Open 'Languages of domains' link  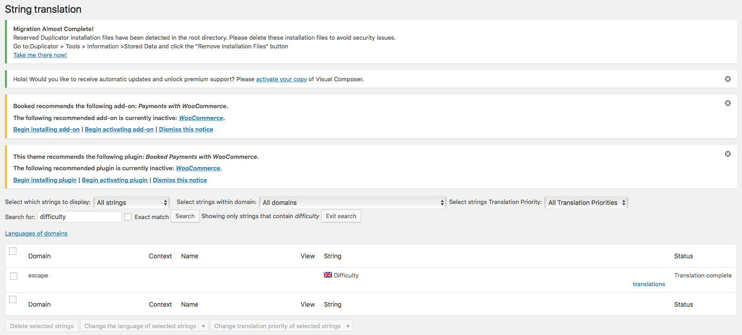pyautogui.click(x=36, y=233)
